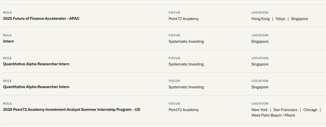
Task: Click Point72 Academy focus for the 2026 US internship
Action: point(184,110)
